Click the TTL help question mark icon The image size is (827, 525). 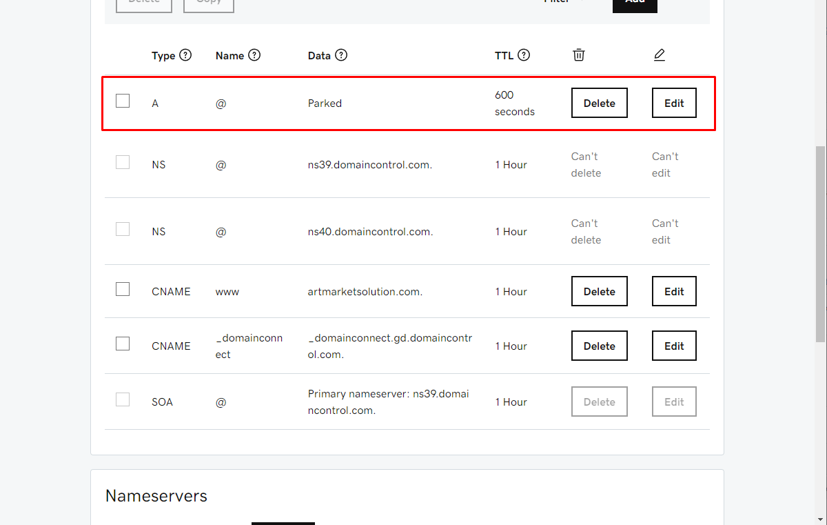[x=524, y=55]
